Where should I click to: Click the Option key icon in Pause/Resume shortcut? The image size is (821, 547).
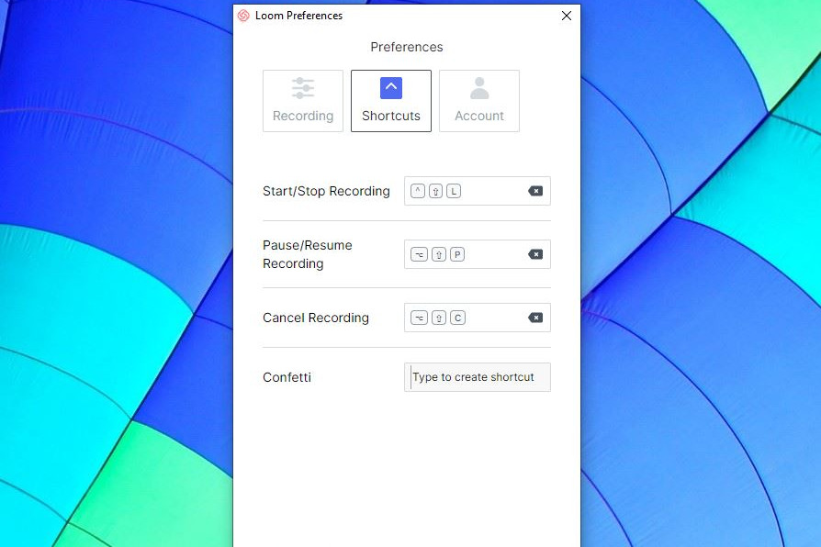click(x=419, y=254)
